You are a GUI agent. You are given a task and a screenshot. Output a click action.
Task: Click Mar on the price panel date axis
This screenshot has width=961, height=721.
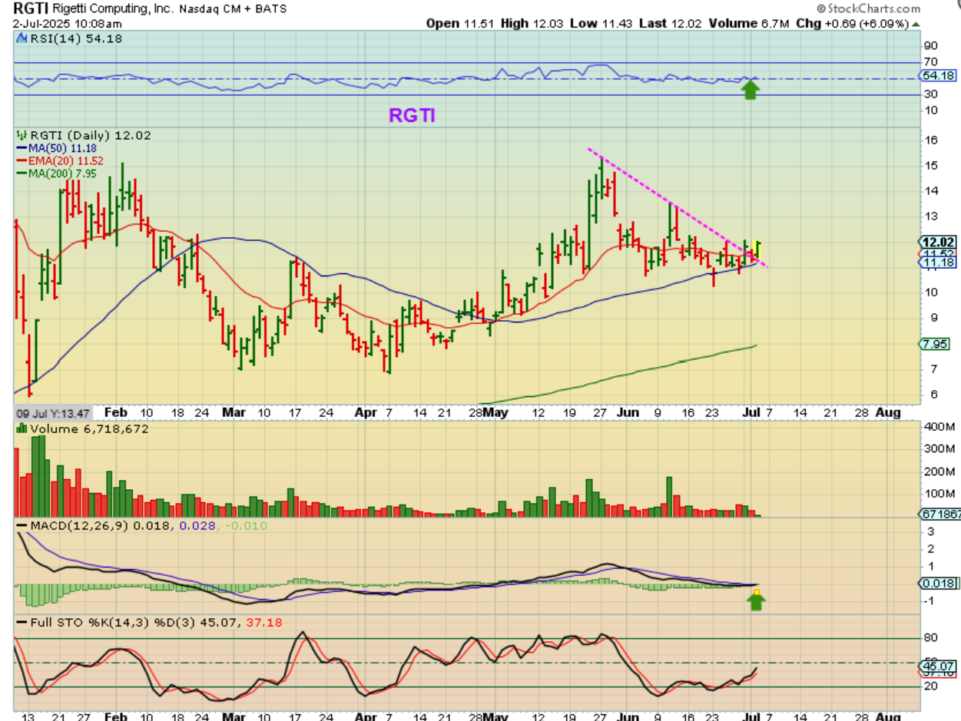click(234, 412)
